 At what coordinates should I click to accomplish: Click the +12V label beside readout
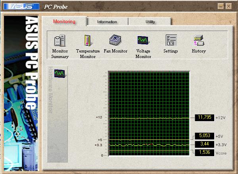221,118
